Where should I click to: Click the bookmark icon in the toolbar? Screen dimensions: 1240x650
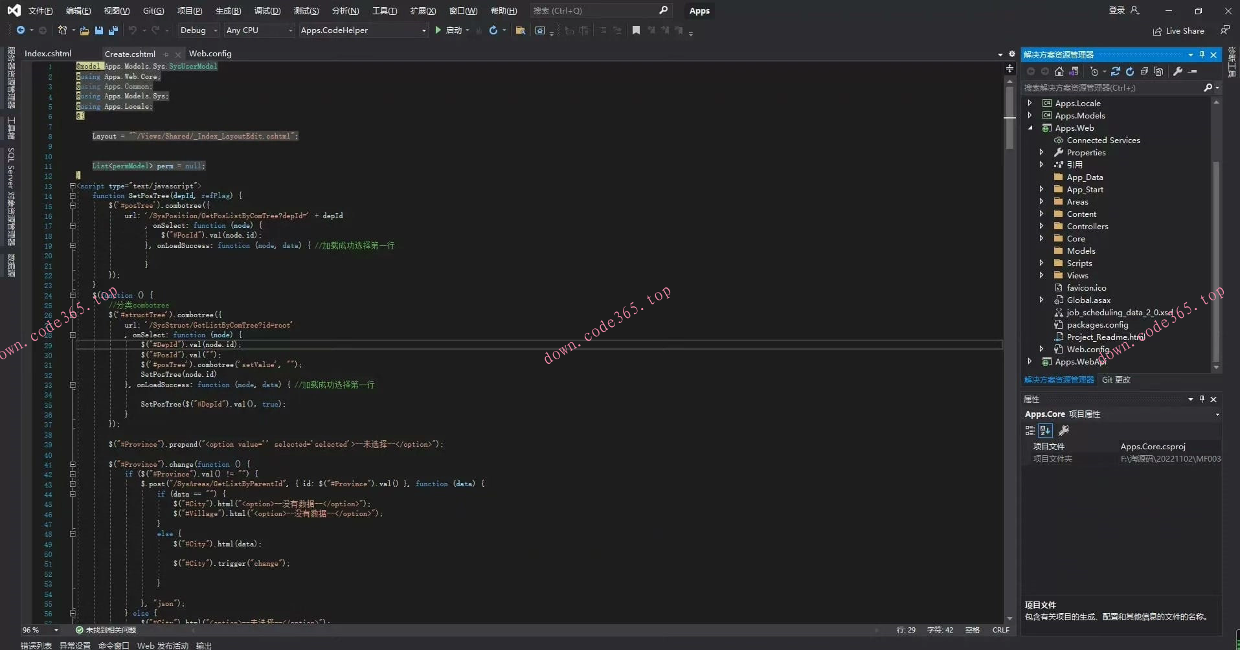[x=636, y=30]
